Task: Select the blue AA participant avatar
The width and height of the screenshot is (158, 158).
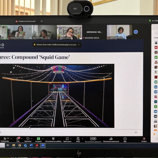Action: pos(156,87)
